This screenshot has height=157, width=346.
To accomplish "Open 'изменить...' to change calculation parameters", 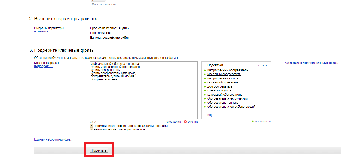I will pos(42,31).
